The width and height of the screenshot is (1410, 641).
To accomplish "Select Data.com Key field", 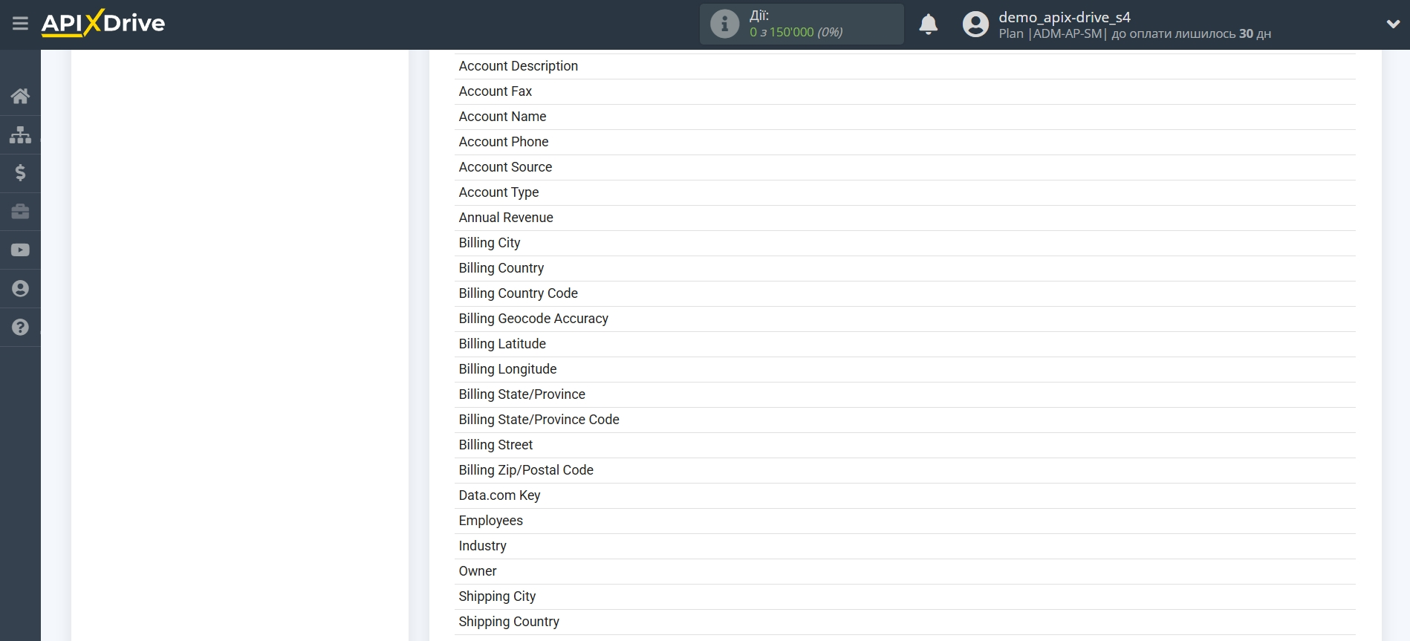I will click(x=905, y=495).
